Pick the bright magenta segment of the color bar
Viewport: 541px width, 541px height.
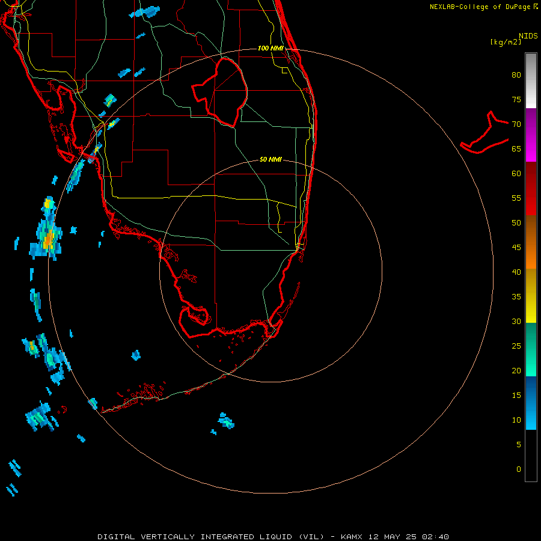[x=531, y=153]
